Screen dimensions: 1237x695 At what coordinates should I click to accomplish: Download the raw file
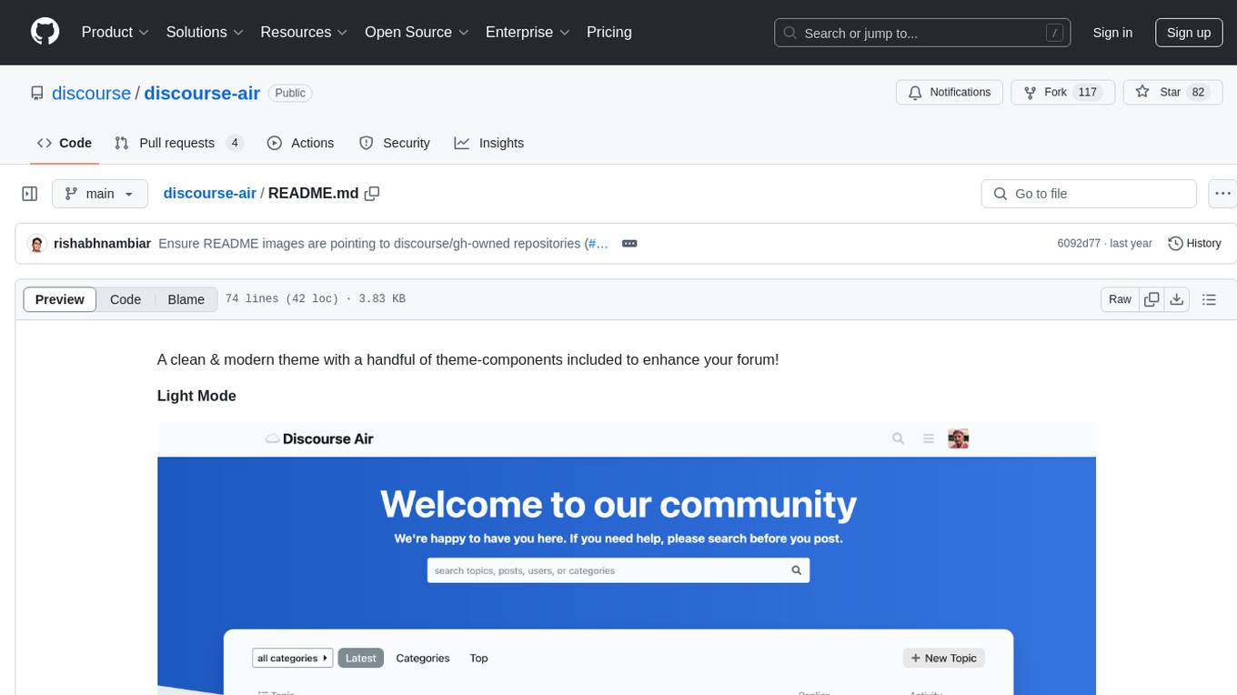1176,299
